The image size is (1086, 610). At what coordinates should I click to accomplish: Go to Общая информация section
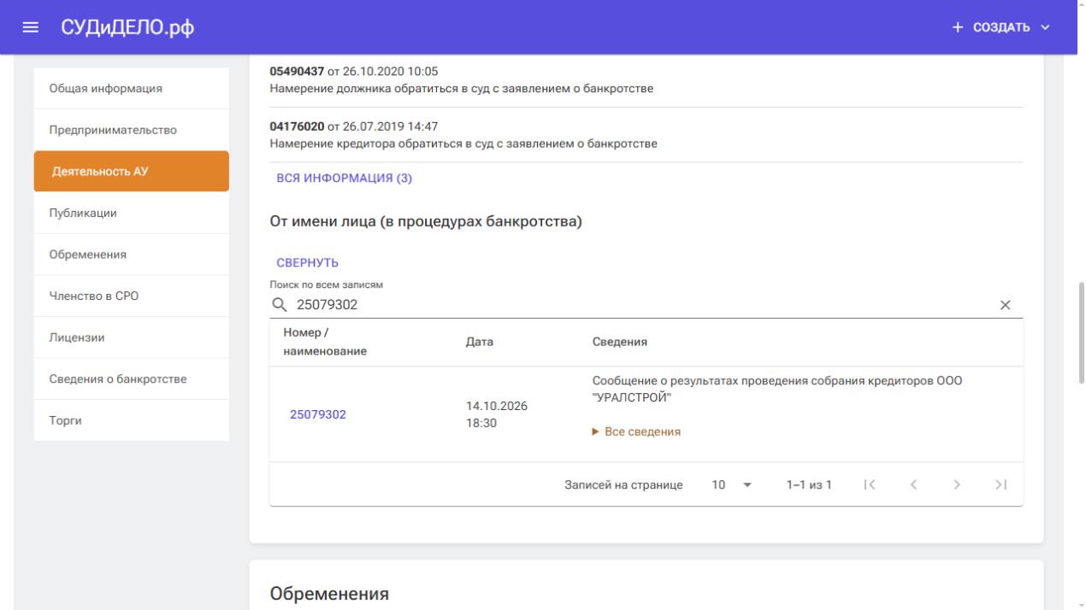click(132, 88)
